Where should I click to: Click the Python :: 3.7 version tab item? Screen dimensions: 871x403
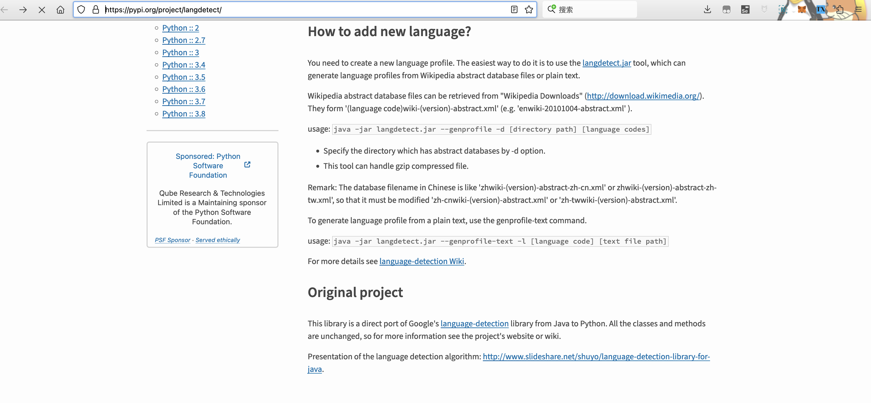coord(184,102)
